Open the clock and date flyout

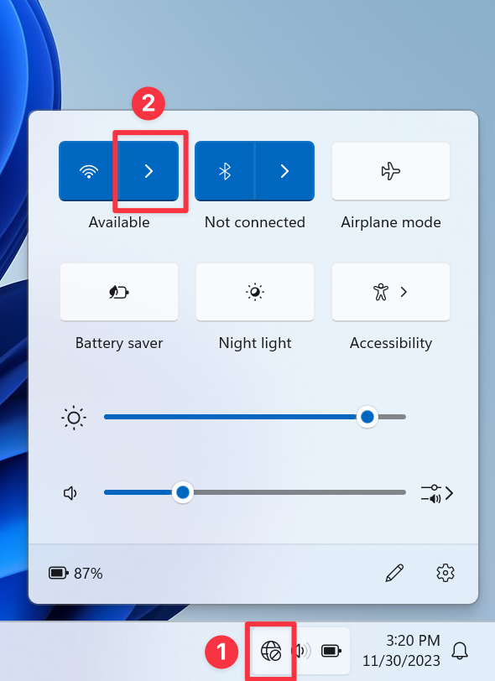pyautogui.click(x=401, y=651)
